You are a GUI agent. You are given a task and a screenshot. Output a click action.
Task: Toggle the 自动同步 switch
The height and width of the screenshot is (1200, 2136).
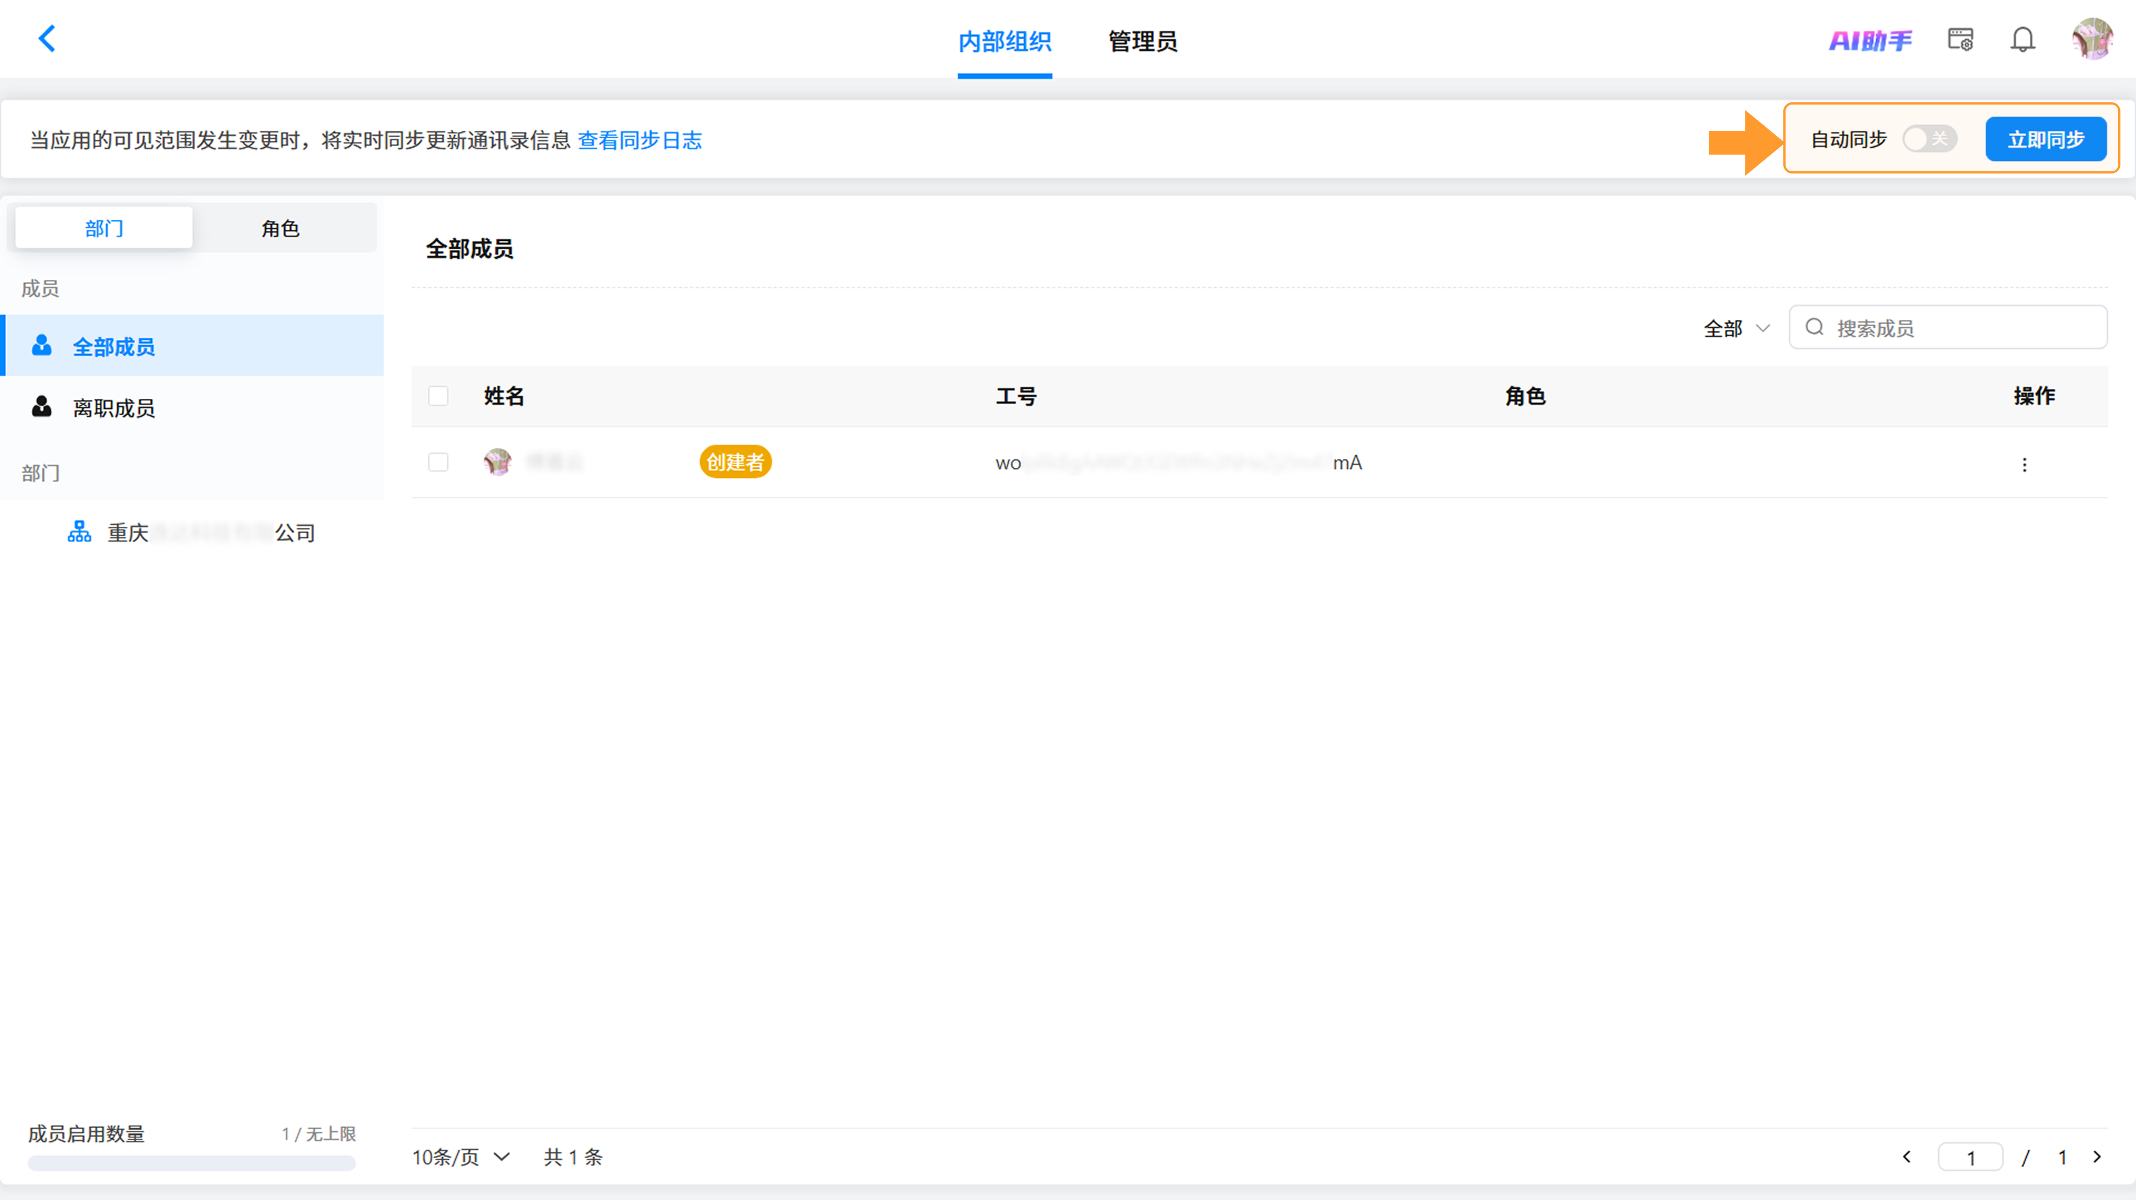(x=1930, y=139)
